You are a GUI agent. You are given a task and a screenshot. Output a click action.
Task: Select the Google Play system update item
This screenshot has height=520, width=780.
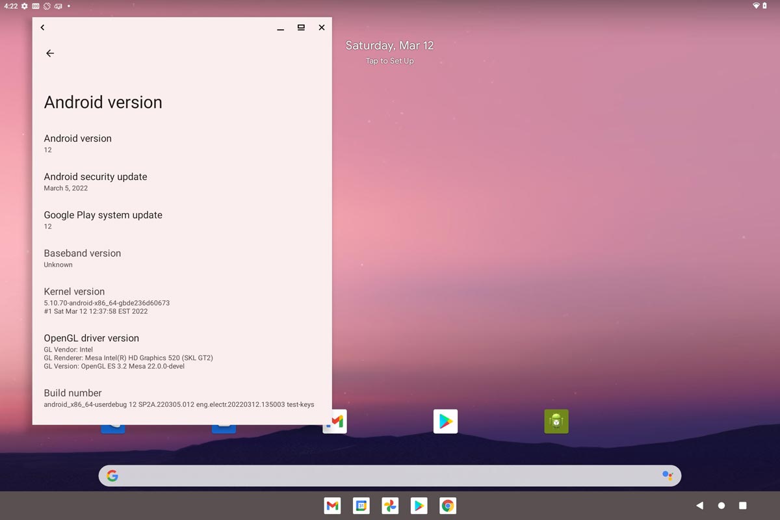coord(103,220)
